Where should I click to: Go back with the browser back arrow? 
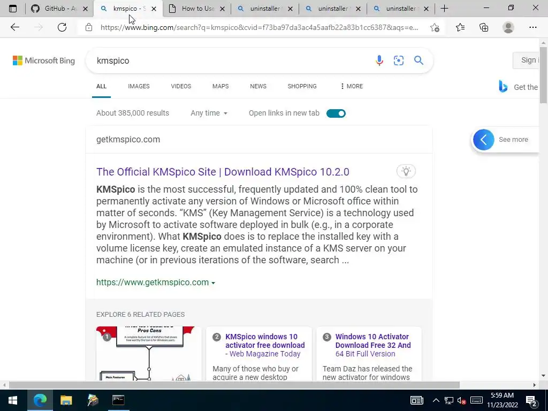(x=14, y=27)
